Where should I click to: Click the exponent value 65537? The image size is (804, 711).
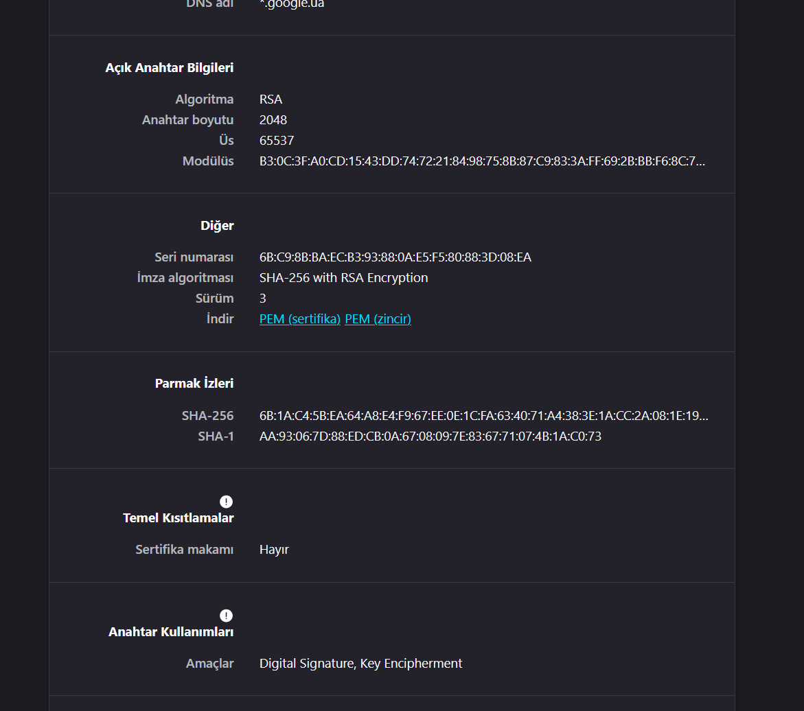[x=277, y=141]
